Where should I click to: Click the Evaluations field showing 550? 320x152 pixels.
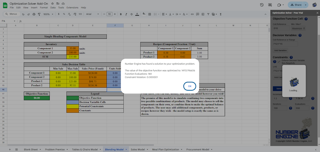point(302,108)
